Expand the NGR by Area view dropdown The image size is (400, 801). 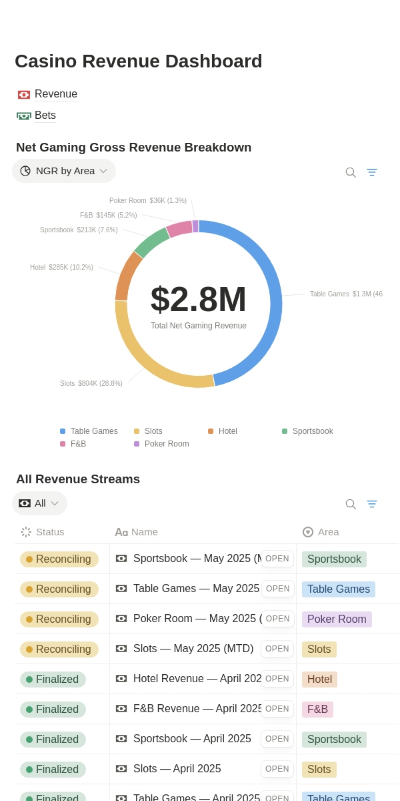(x=64, y=171)
